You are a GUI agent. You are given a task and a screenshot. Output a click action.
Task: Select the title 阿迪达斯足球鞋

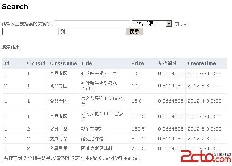[x=97, y=148]
